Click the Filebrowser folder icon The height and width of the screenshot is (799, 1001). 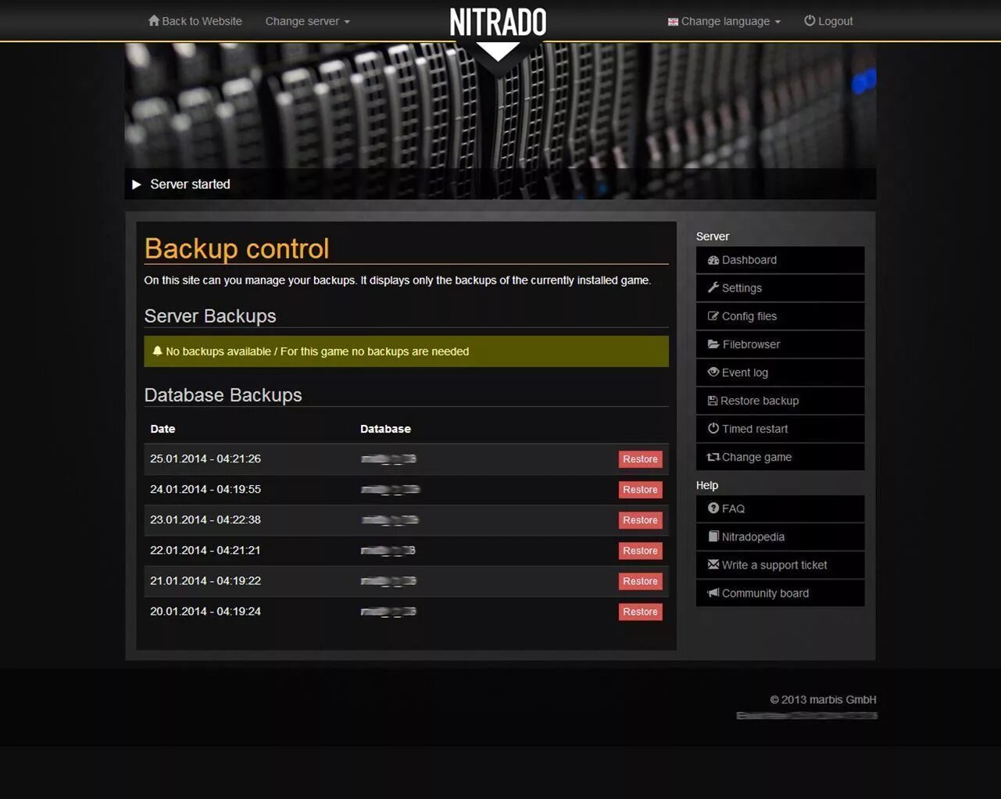tap(713, 344)
